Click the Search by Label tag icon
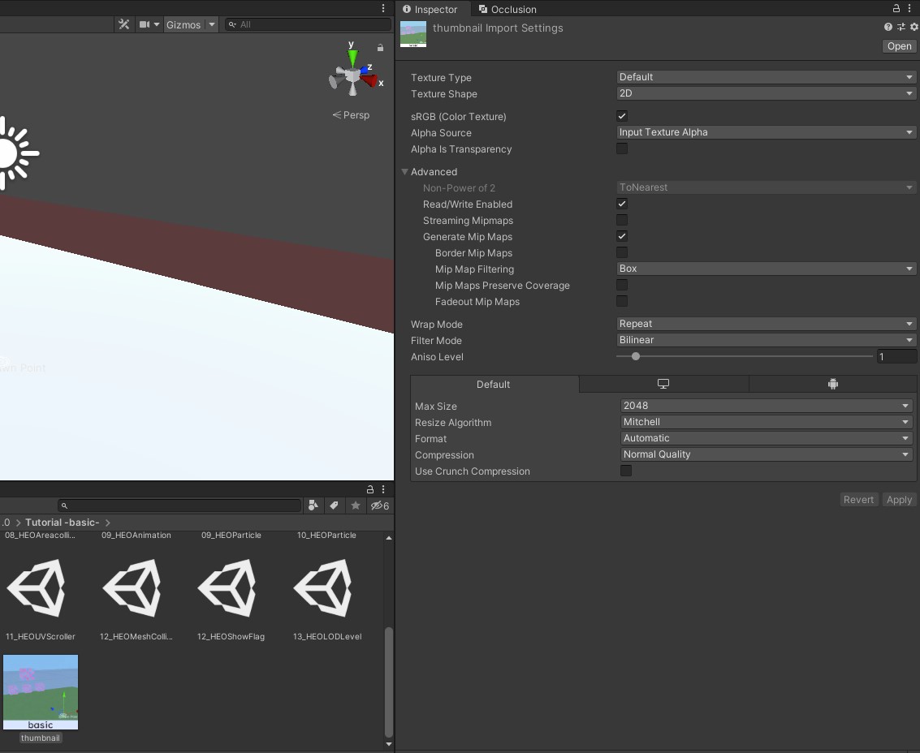Viewport: 920px width, 753px height. coord(335,506)
